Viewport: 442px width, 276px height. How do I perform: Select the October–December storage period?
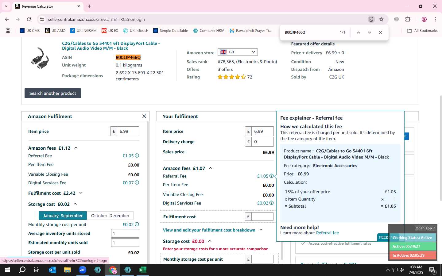(x=110, y=216)
